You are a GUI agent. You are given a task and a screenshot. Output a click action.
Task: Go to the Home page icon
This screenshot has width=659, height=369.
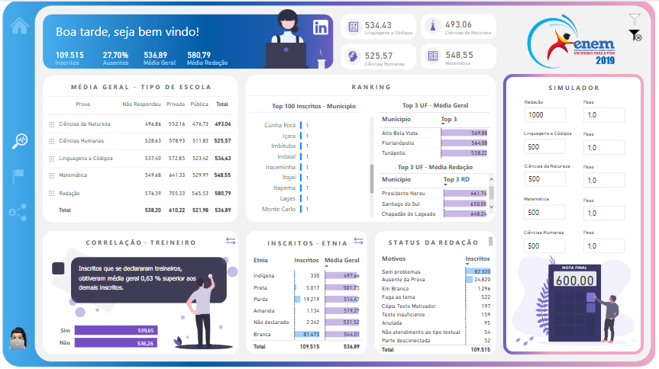pos(19,27)
